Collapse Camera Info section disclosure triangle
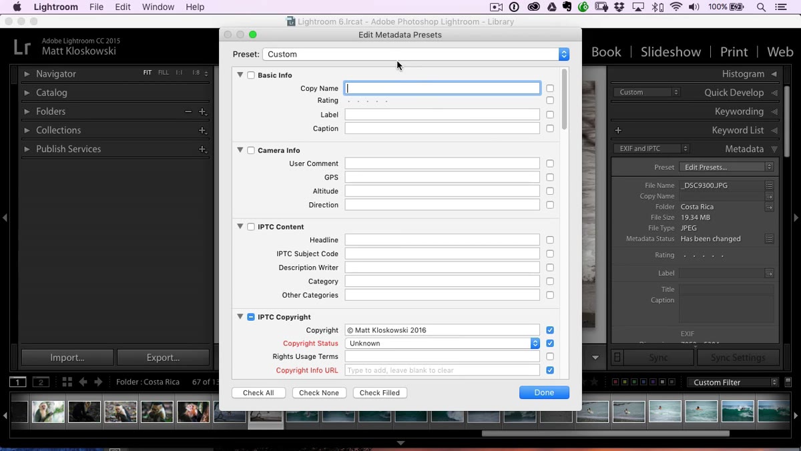Viewport: 801px width, 451px height. click(x=240, y=150)
